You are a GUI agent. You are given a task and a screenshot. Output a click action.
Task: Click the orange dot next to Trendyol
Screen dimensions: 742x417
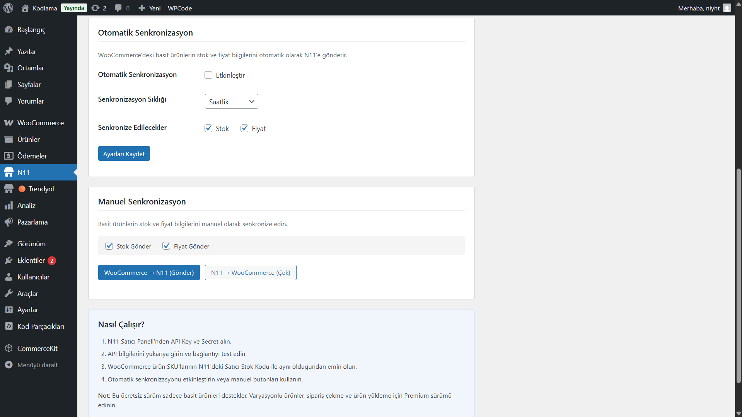[x=22, y=189]
